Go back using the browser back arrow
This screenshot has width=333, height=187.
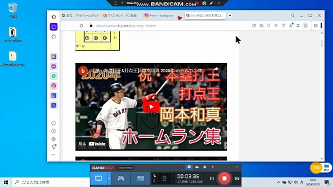point(65,26)
